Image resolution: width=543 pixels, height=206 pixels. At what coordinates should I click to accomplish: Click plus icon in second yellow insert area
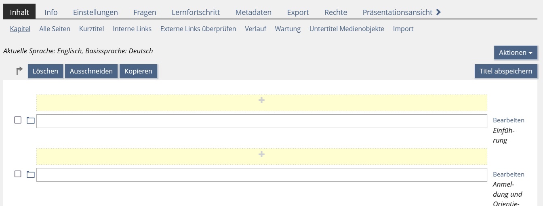pyautogui.click(x=261, y=154)
